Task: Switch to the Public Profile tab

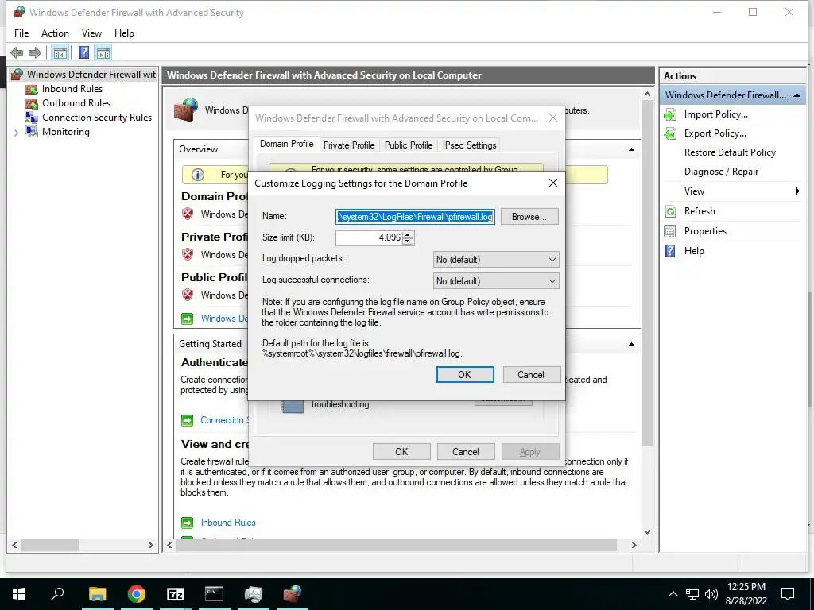Action: (409, 145)
